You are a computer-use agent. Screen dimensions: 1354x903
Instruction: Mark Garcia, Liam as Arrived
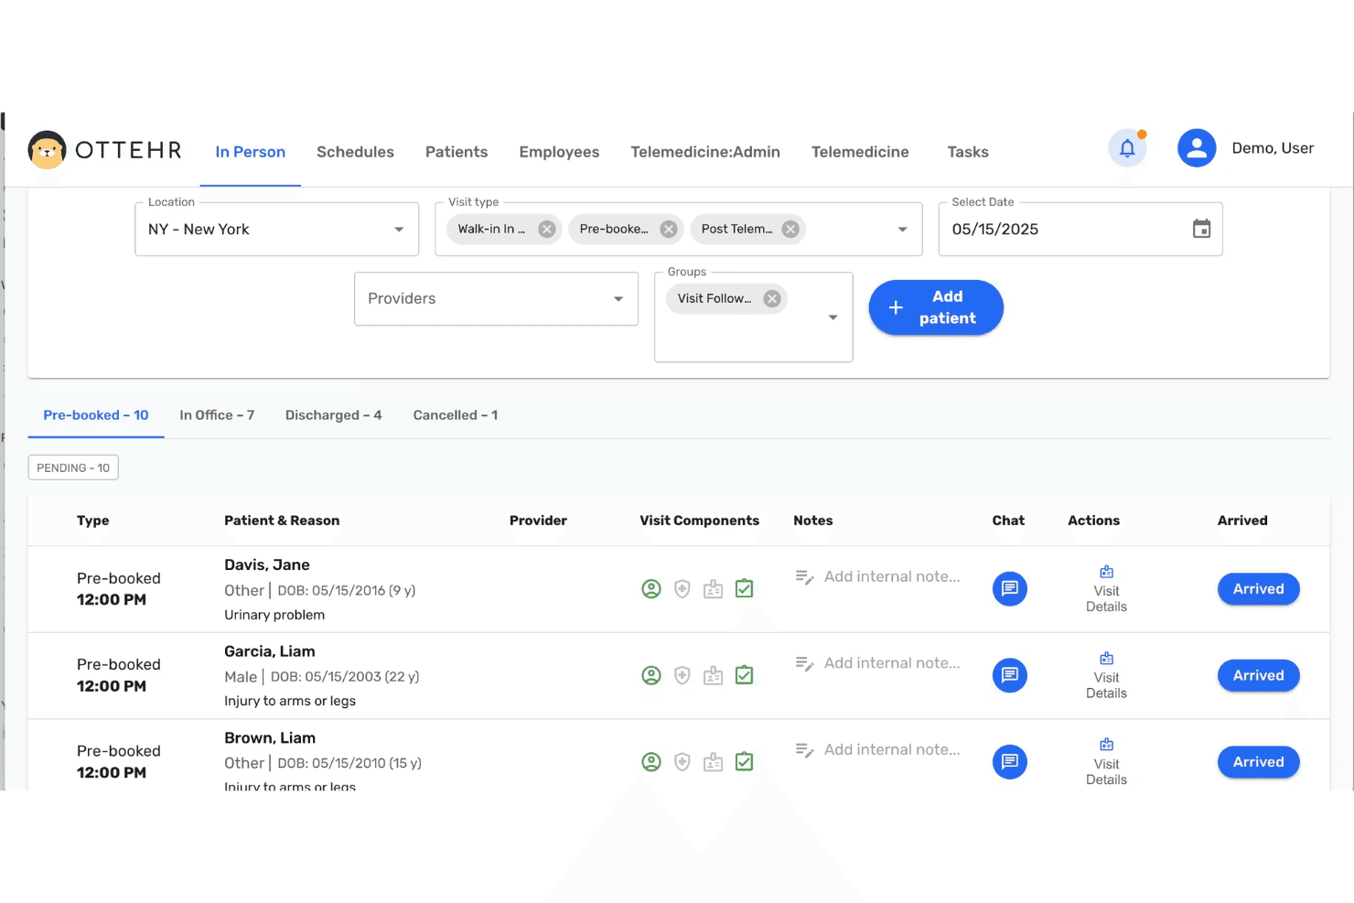1258,676
